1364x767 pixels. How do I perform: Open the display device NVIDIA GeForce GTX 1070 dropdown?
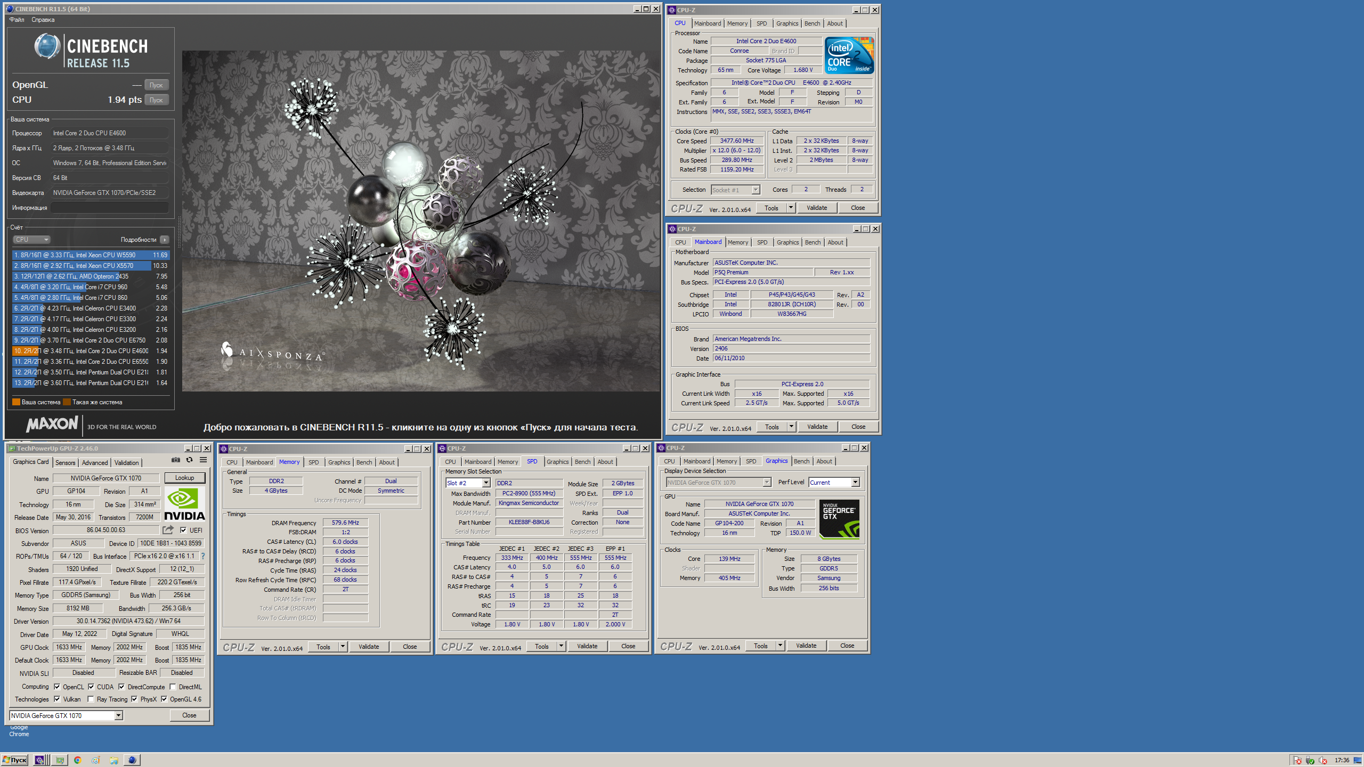click(719, 482)
